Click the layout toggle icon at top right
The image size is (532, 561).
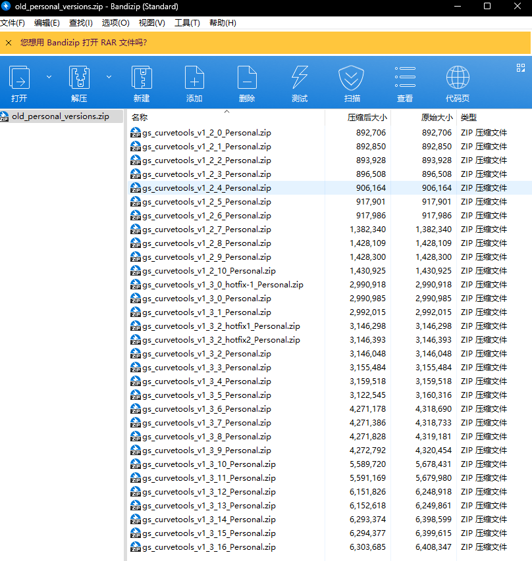coord(520,67)
